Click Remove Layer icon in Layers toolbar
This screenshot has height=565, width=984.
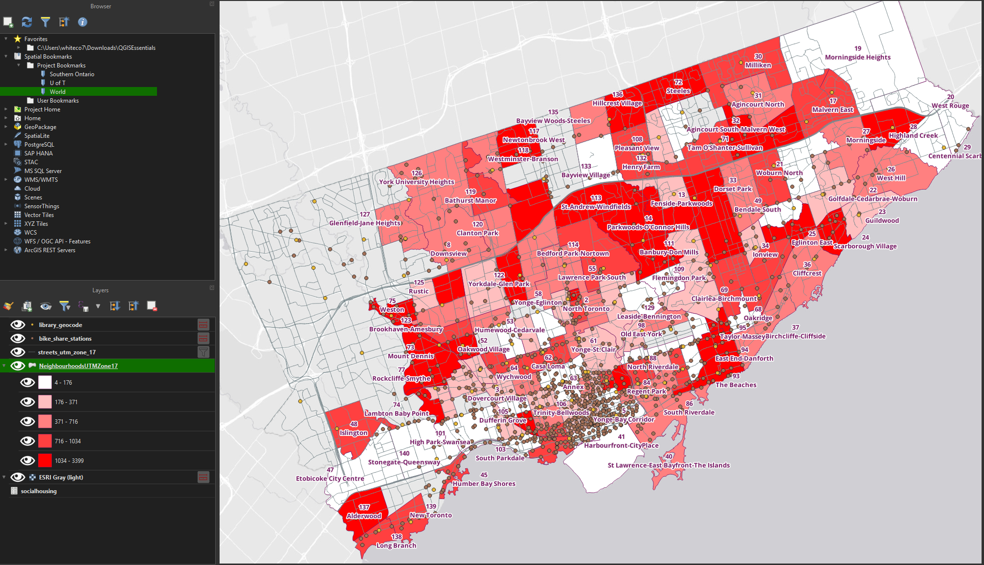pos(152,306)
